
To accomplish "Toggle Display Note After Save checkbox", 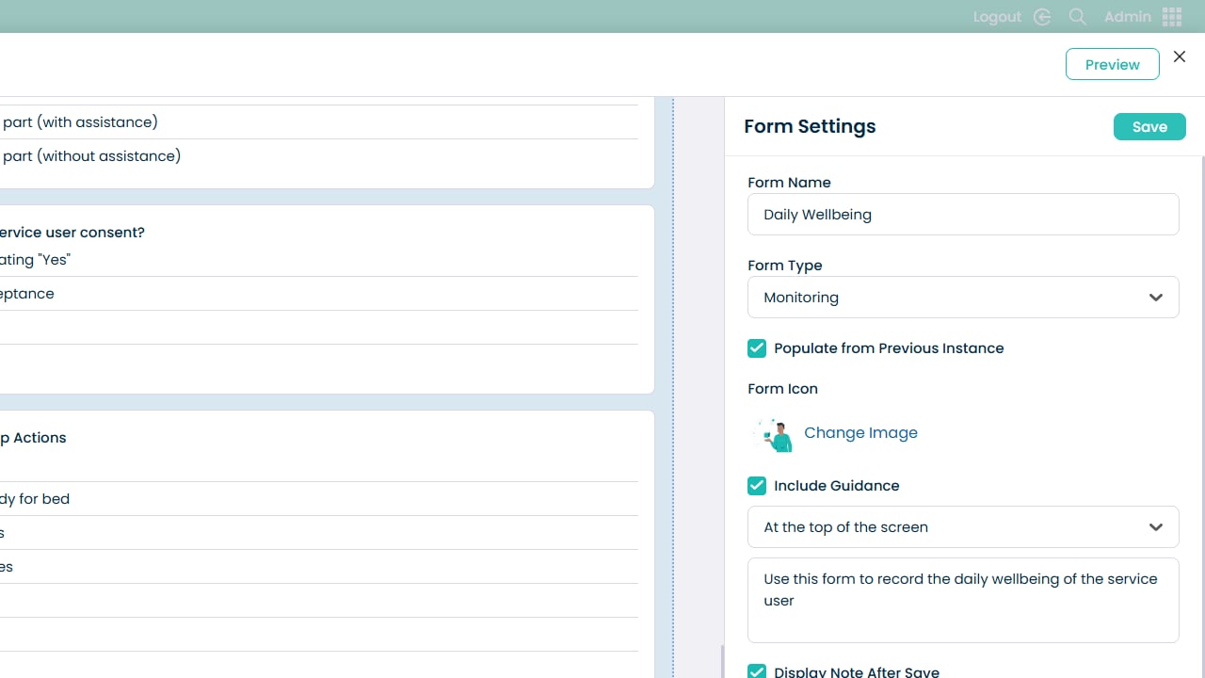I will pos(757,671).
